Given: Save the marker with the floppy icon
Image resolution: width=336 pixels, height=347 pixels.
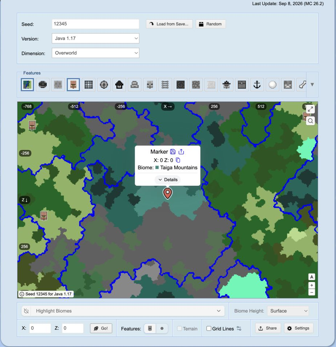Looking at the screenshot, I should point(173,151).
